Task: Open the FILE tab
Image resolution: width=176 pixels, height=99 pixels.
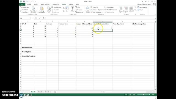Action: pos(22,4)
